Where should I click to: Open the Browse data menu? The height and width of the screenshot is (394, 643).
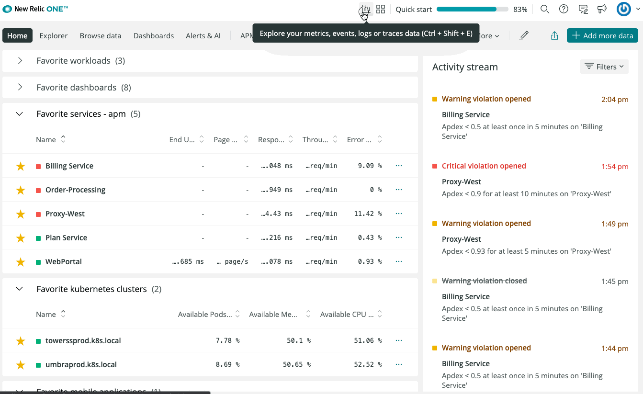101,35
